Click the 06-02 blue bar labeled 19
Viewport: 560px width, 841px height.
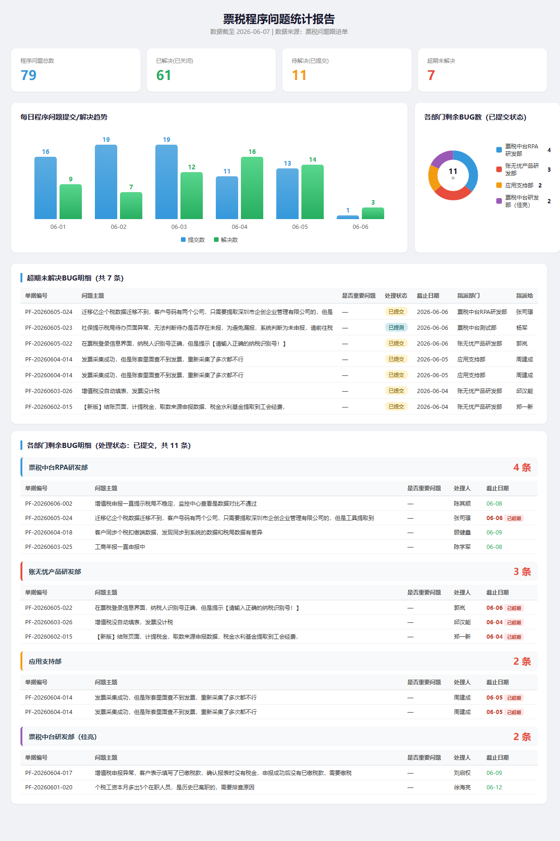pos(106,182)
